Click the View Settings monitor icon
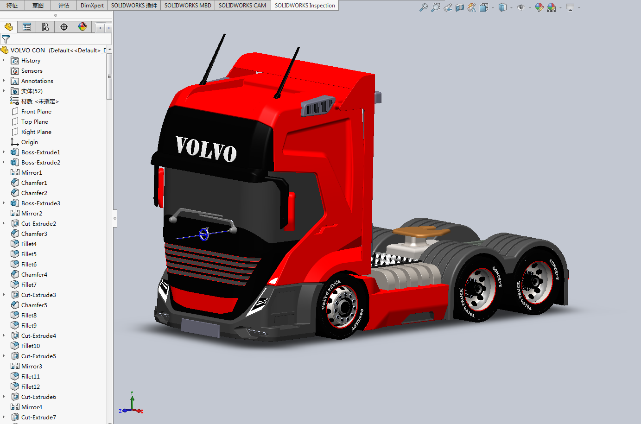This screenshot has height=424, width=641. pyautogui.click(x=570, y=7)
